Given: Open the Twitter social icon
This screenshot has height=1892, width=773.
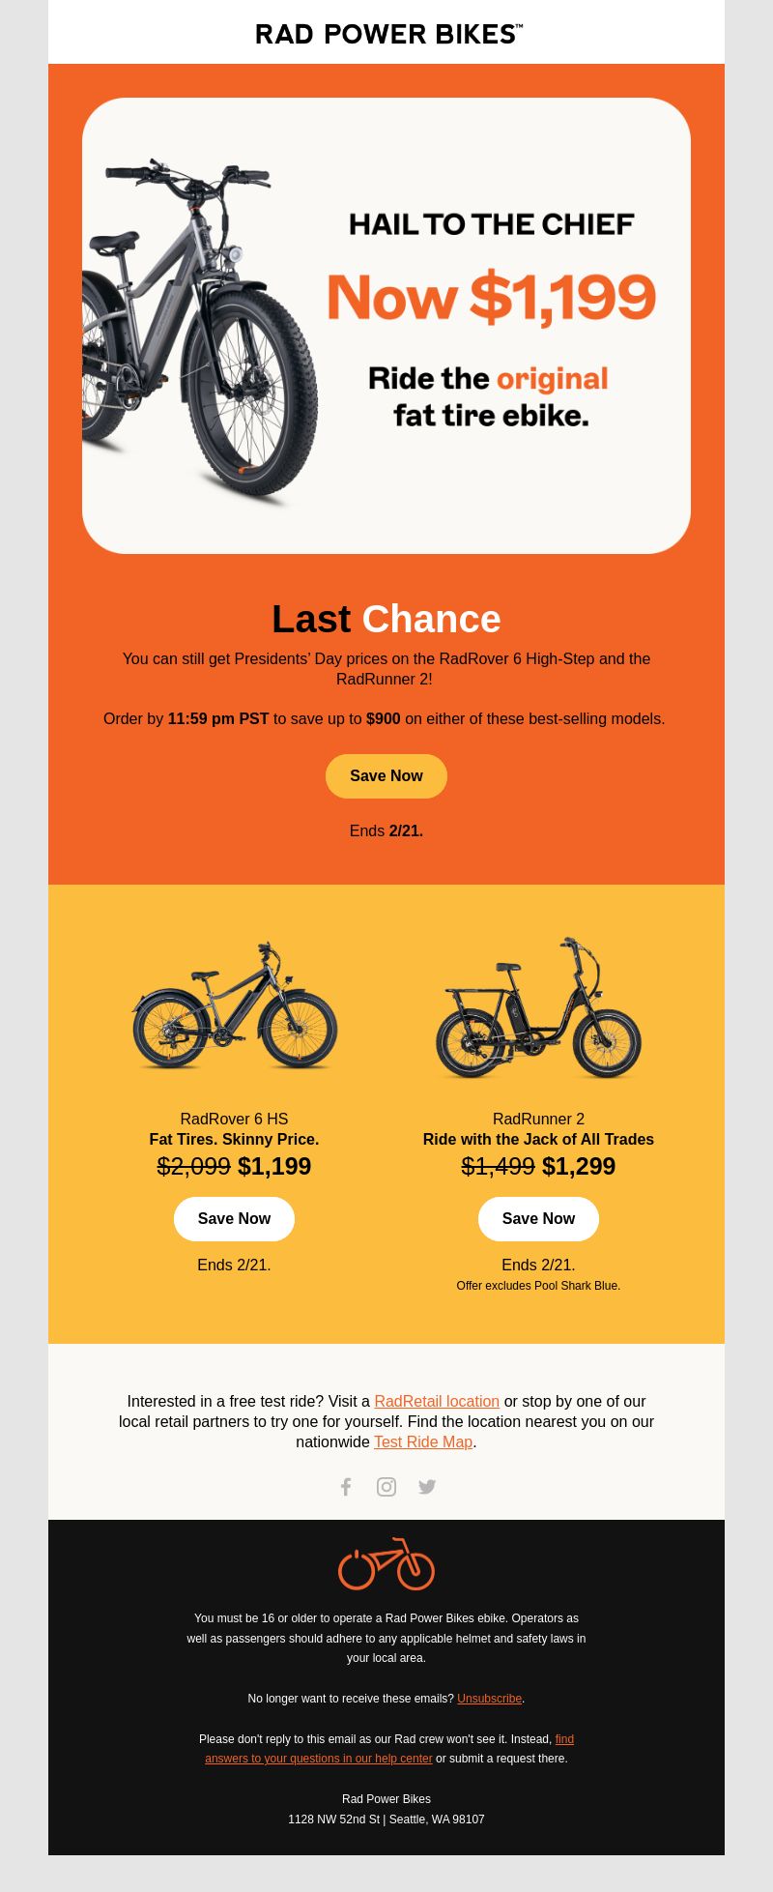Looking at the screenshot, I should click(x=427, y=1487).
